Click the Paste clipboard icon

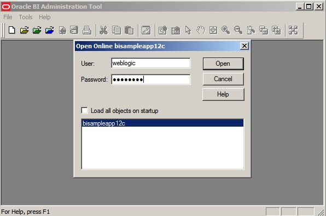(129, 30)
